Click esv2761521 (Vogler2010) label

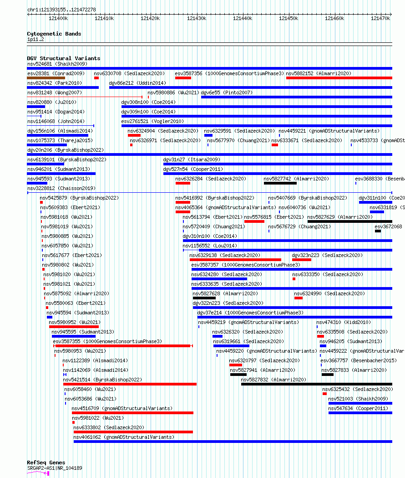pos(152,121)
